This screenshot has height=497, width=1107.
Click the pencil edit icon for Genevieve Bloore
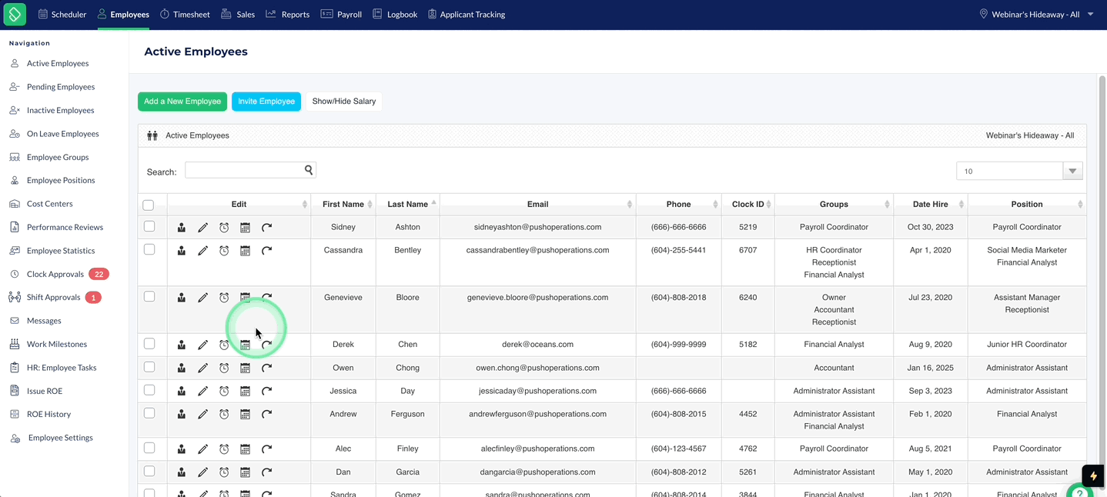(203, 298)
